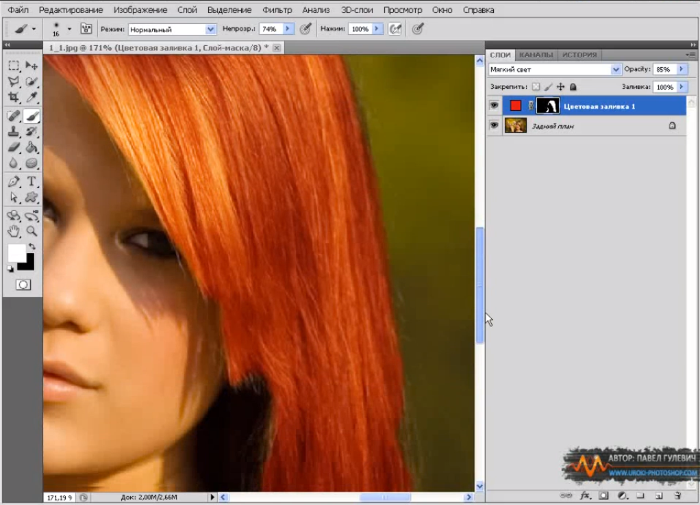Toggle lock all for layer
Viewport: 700px width, 505px height.
(573, 87)
